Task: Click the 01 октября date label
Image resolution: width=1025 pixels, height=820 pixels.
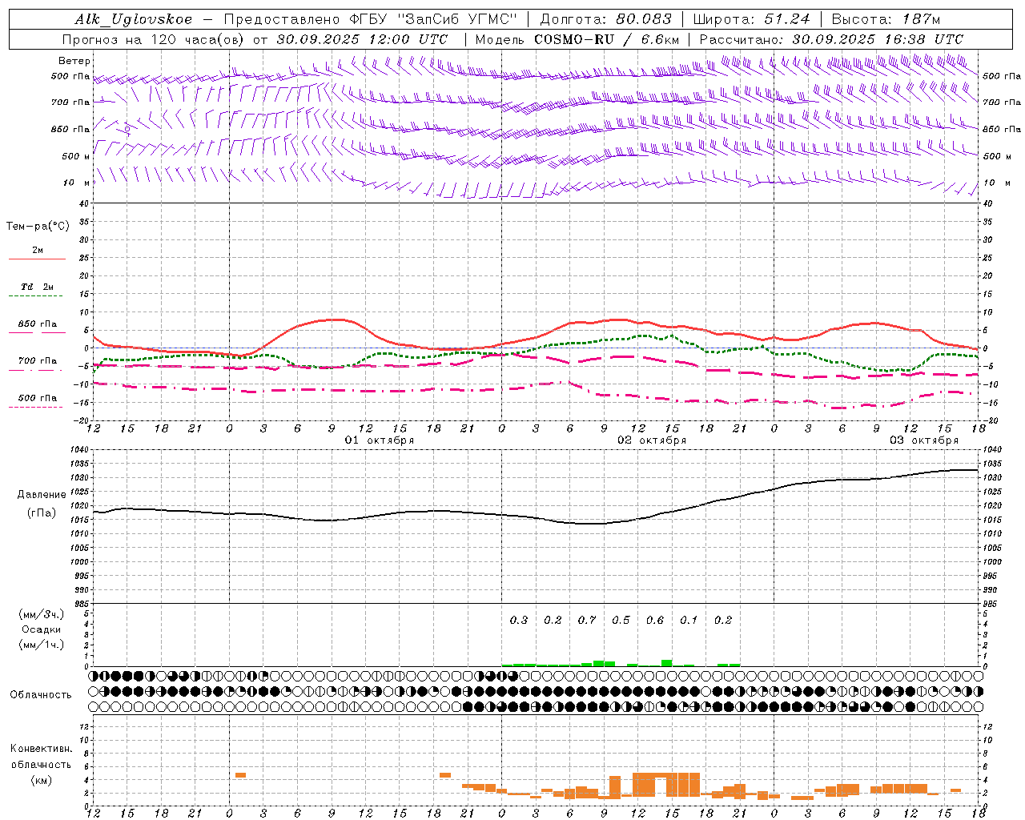Action: 380,440
